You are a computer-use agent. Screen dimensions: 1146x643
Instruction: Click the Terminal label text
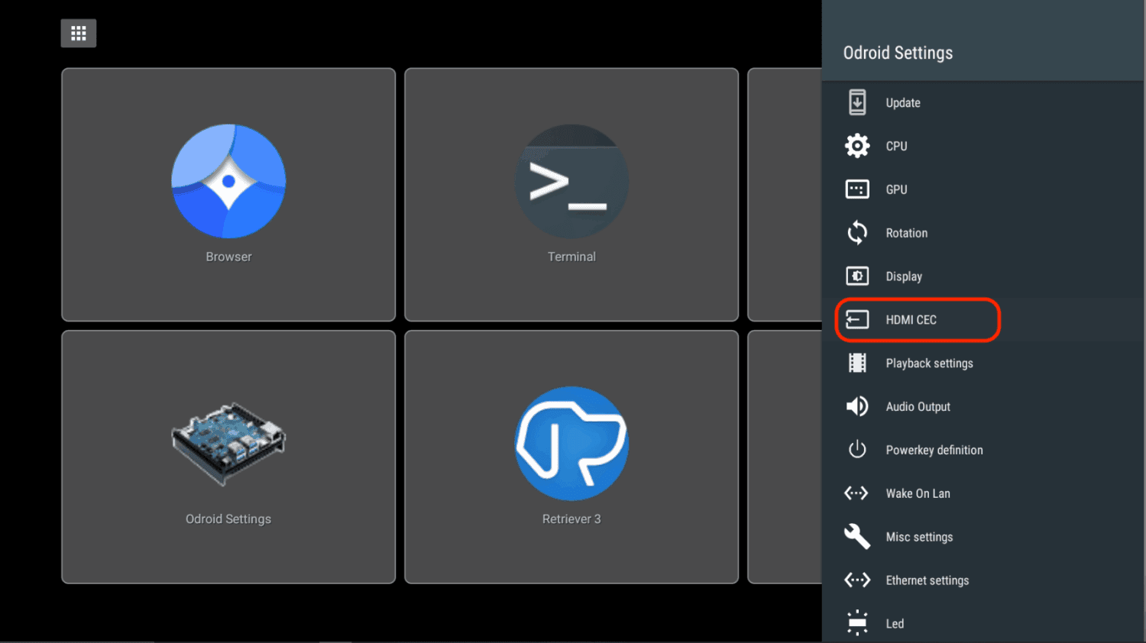pos(571,257)
